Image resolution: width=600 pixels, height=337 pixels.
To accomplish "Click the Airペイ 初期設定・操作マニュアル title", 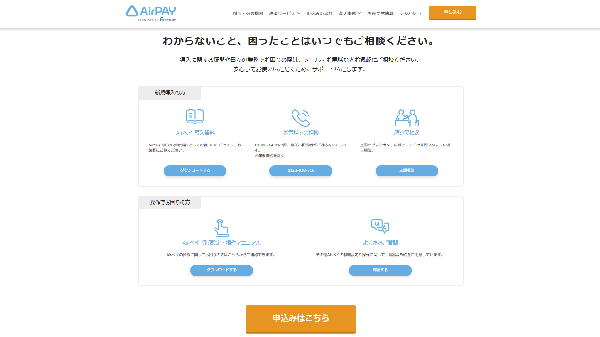I will pos(222,243).
